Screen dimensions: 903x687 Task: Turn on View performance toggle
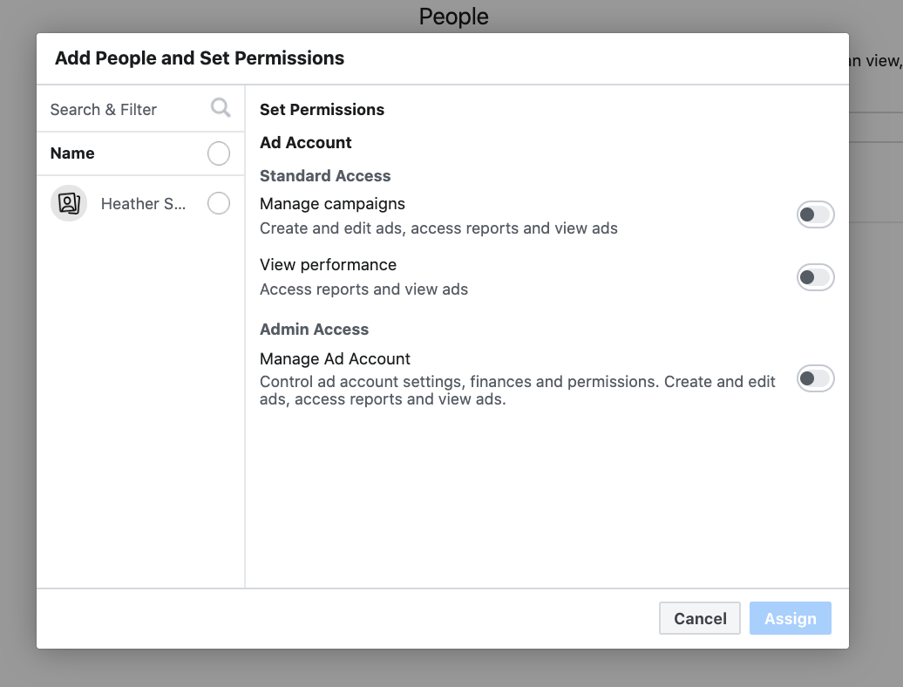pos(815,277)
